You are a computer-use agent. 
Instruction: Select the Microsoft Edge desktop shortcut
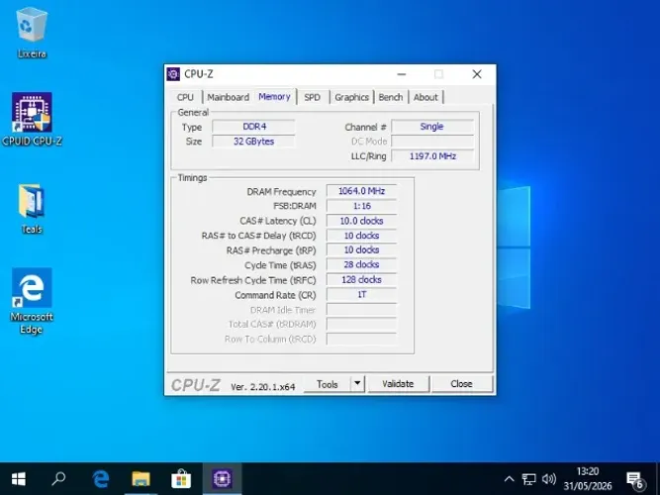point(32,301)
